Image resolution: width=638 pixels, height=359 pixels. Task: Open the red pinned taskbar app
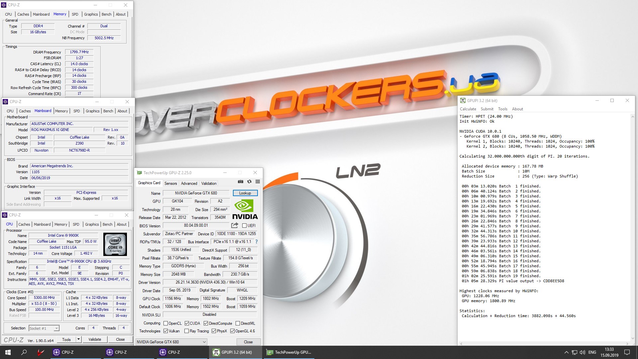point(40,352)
